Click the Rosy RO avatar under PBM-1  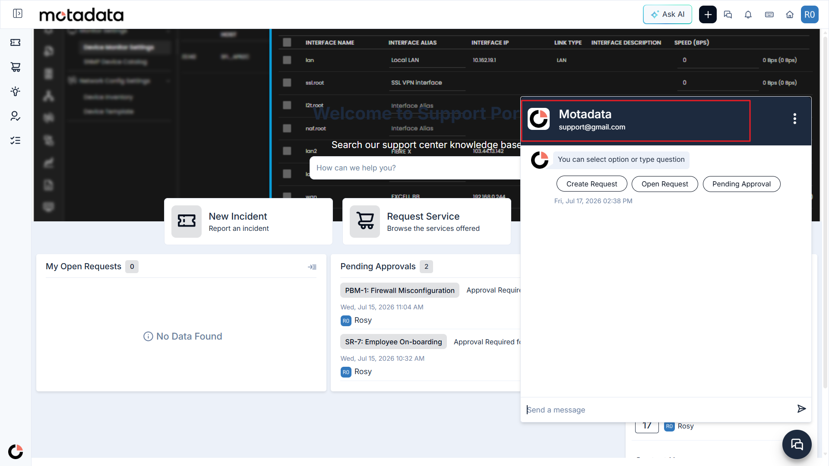(x=346, y=321)
